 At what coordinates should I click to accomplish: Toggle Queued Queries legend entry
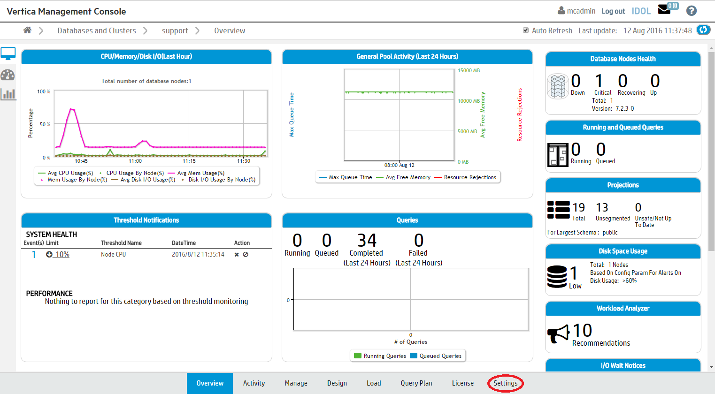click(436, 356)
